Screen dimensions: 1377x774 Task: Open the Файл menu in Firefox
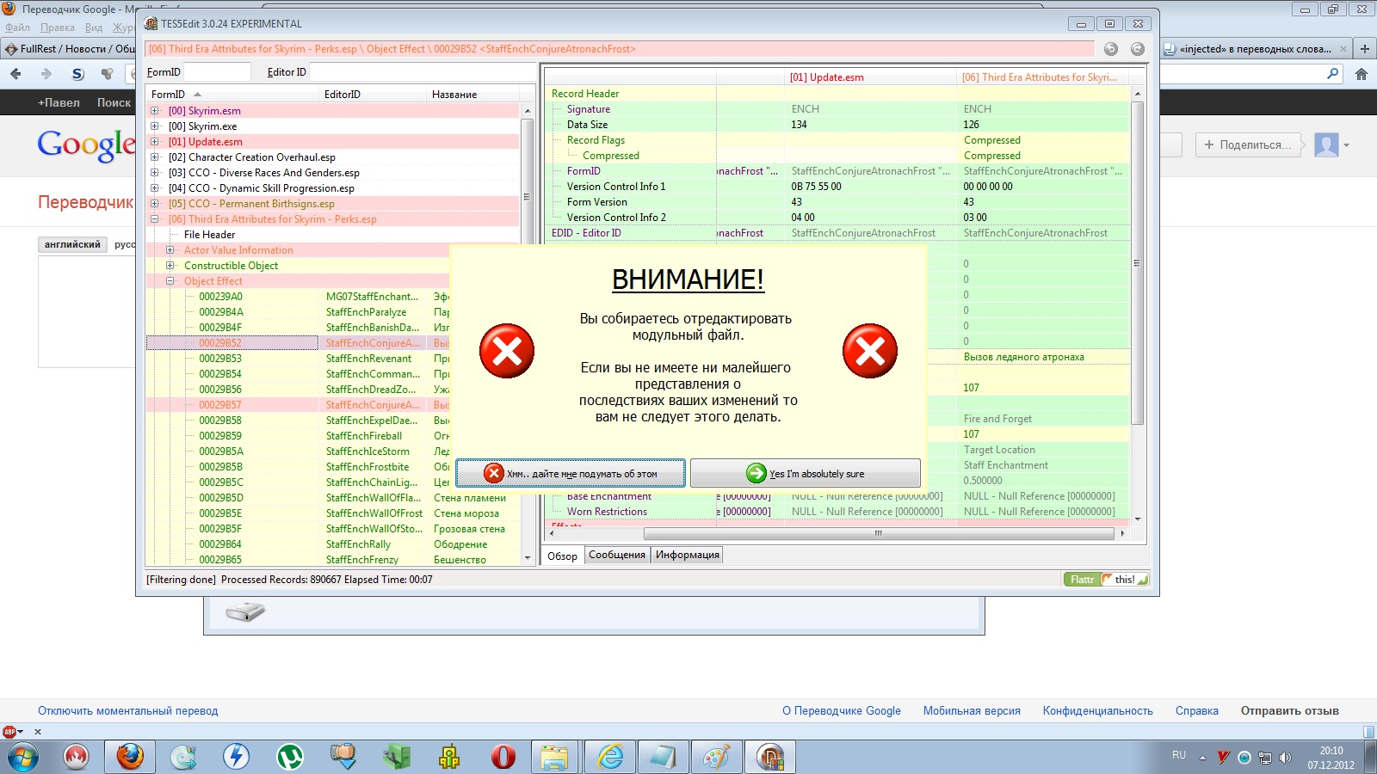(x=17, y=28)
